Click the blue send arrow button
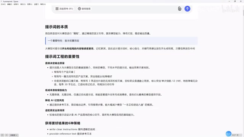Viewport: 244px width, 137px height. pos(187,9)
